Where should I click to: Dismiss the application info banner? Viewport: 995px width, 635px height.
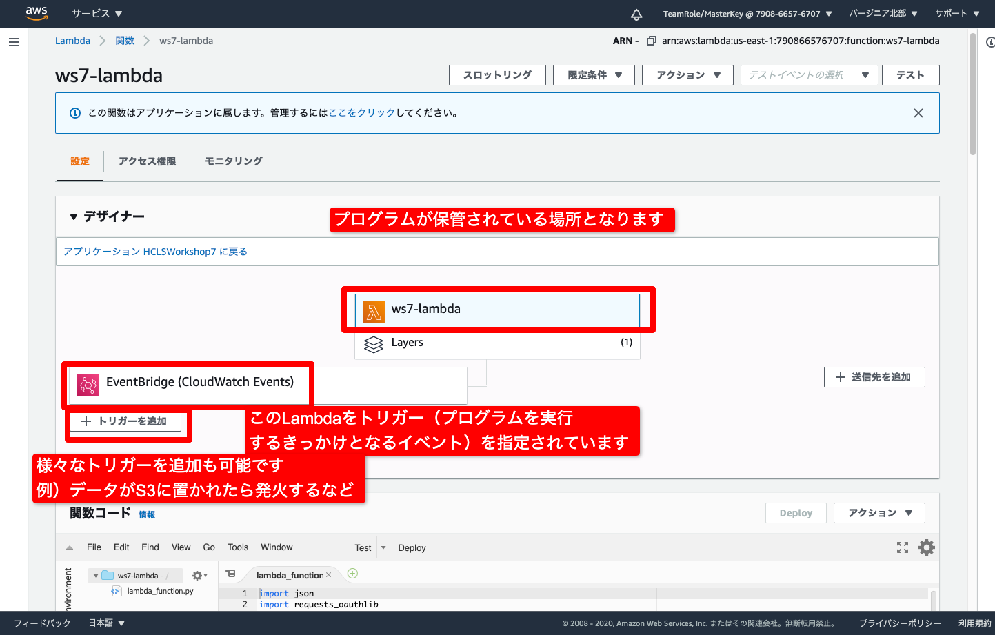tap(918, 113)
